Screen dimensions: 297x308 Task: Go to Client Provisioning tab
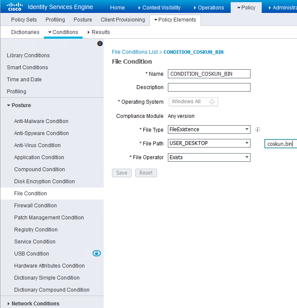123,20
